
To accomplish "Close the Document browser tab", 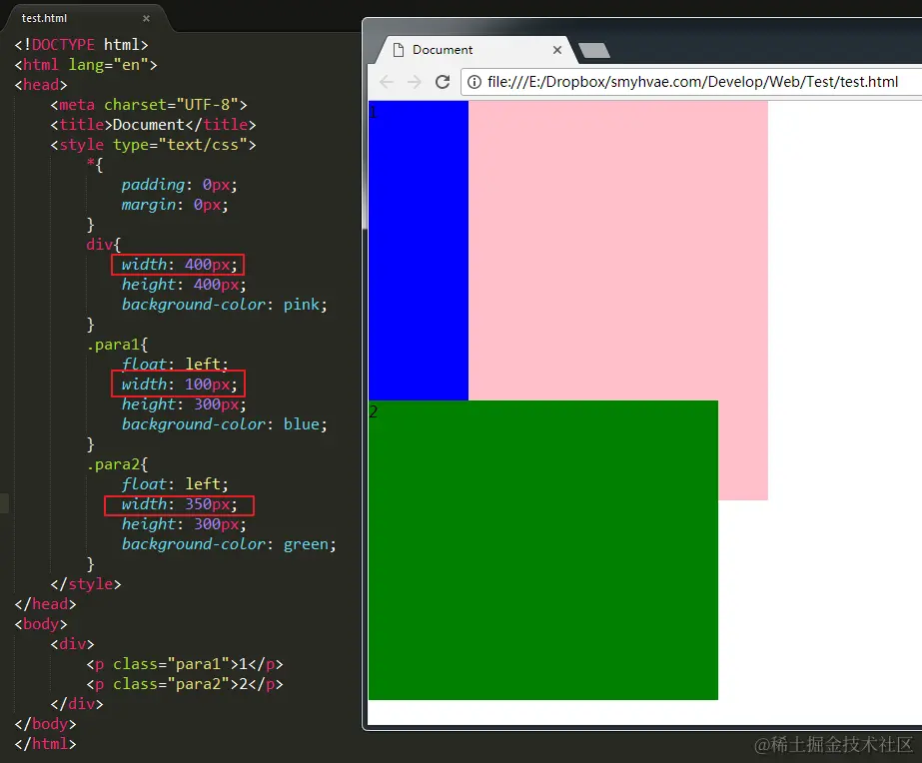I will tap(556, 50).
